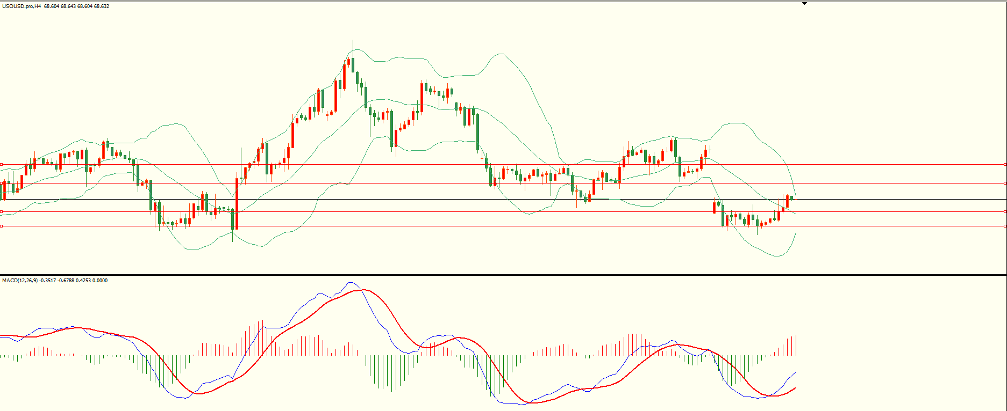
Task: Select left handle of topmost red horizontal line
Action: pos(2,165)
